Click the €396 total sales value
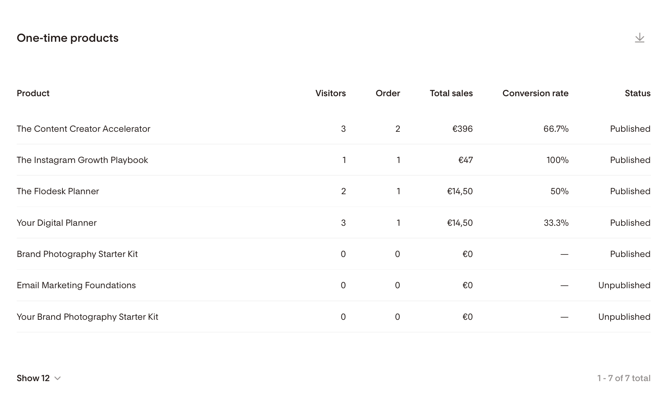Screen dimensions: 669x400 point(462,129)
